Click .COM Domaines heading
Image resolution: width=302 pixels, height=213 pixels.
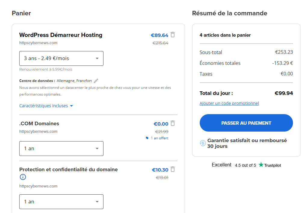click(39, 123)
